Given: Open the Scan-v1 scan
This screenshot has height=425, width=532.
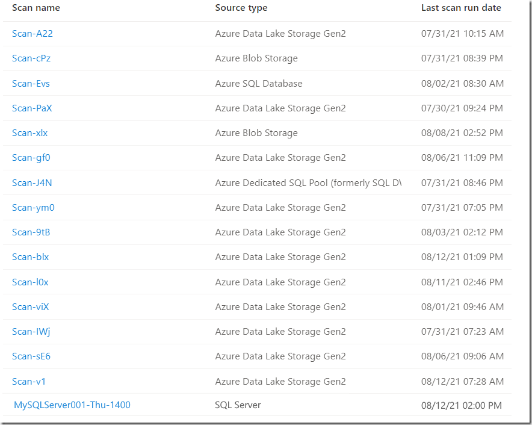Looking at the screenshot, I should pyautogui.click(x=29, y=382).
